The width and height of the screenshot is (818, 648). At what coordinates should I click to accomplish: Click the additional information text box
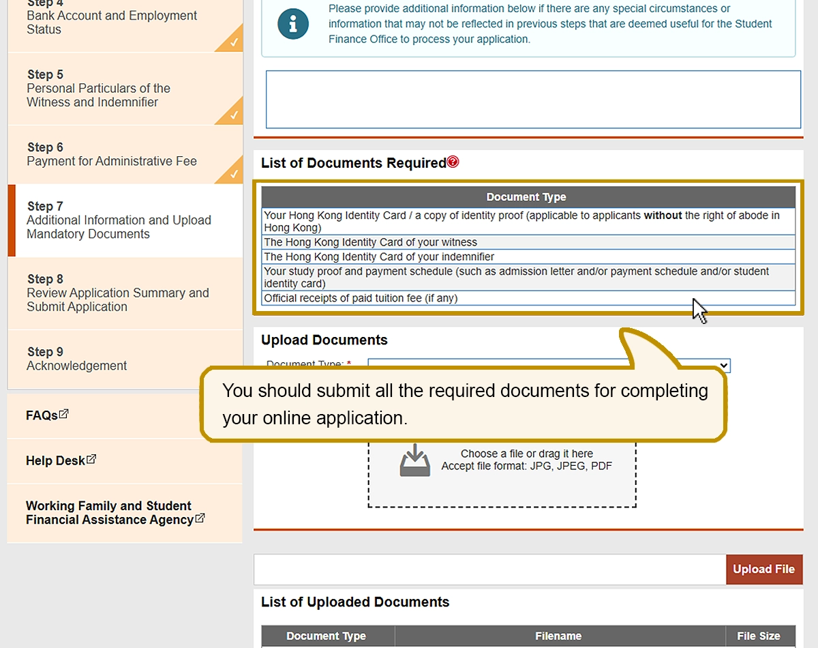click(532, 100)
